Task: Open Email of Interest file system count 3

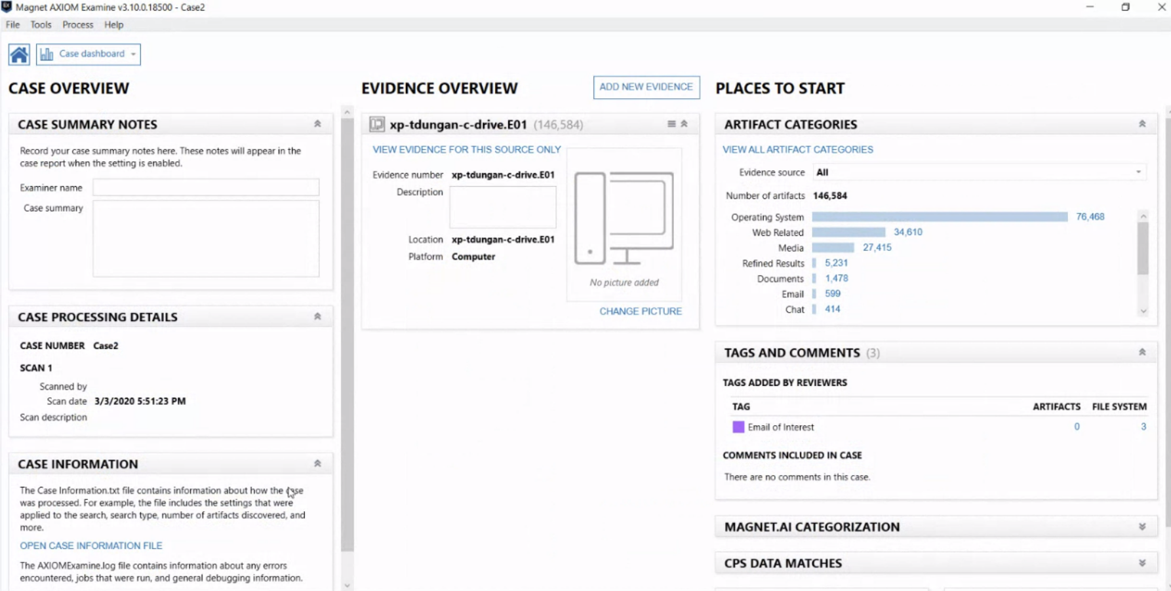Action: (x=1143, y=427)
